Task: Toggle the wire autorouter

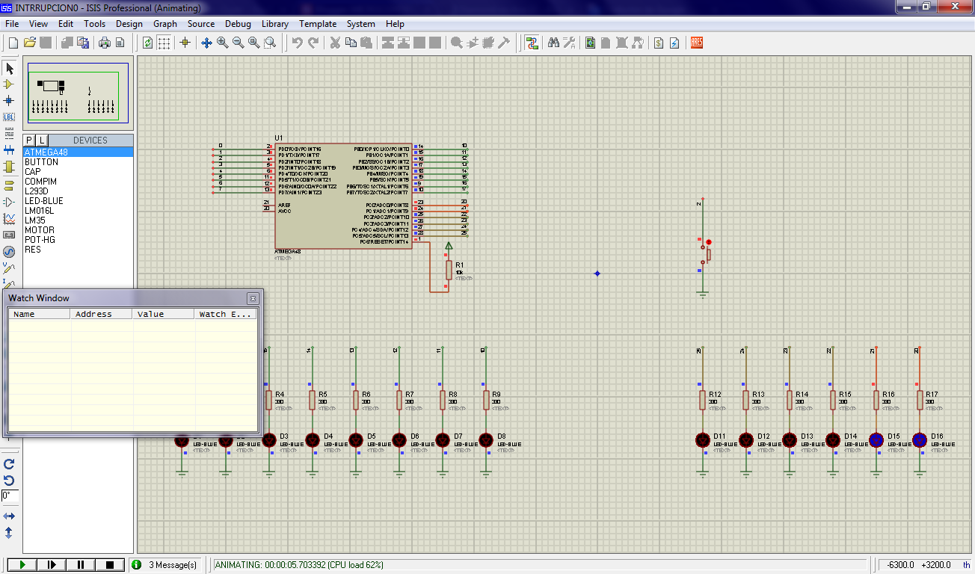Action: 532,43
